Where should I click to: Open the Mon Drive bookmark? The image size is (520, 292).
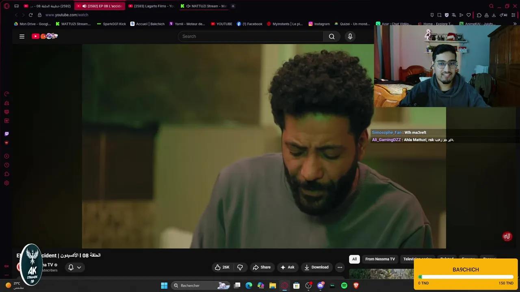[32, 24]
